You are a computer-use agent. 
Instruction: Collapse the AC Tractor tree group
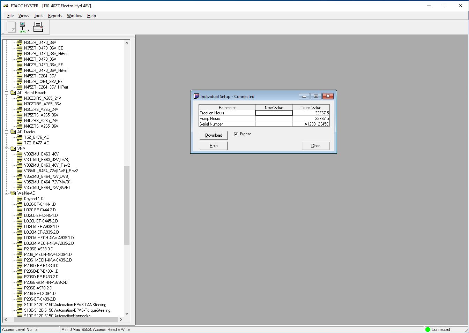tap(7, 132)
